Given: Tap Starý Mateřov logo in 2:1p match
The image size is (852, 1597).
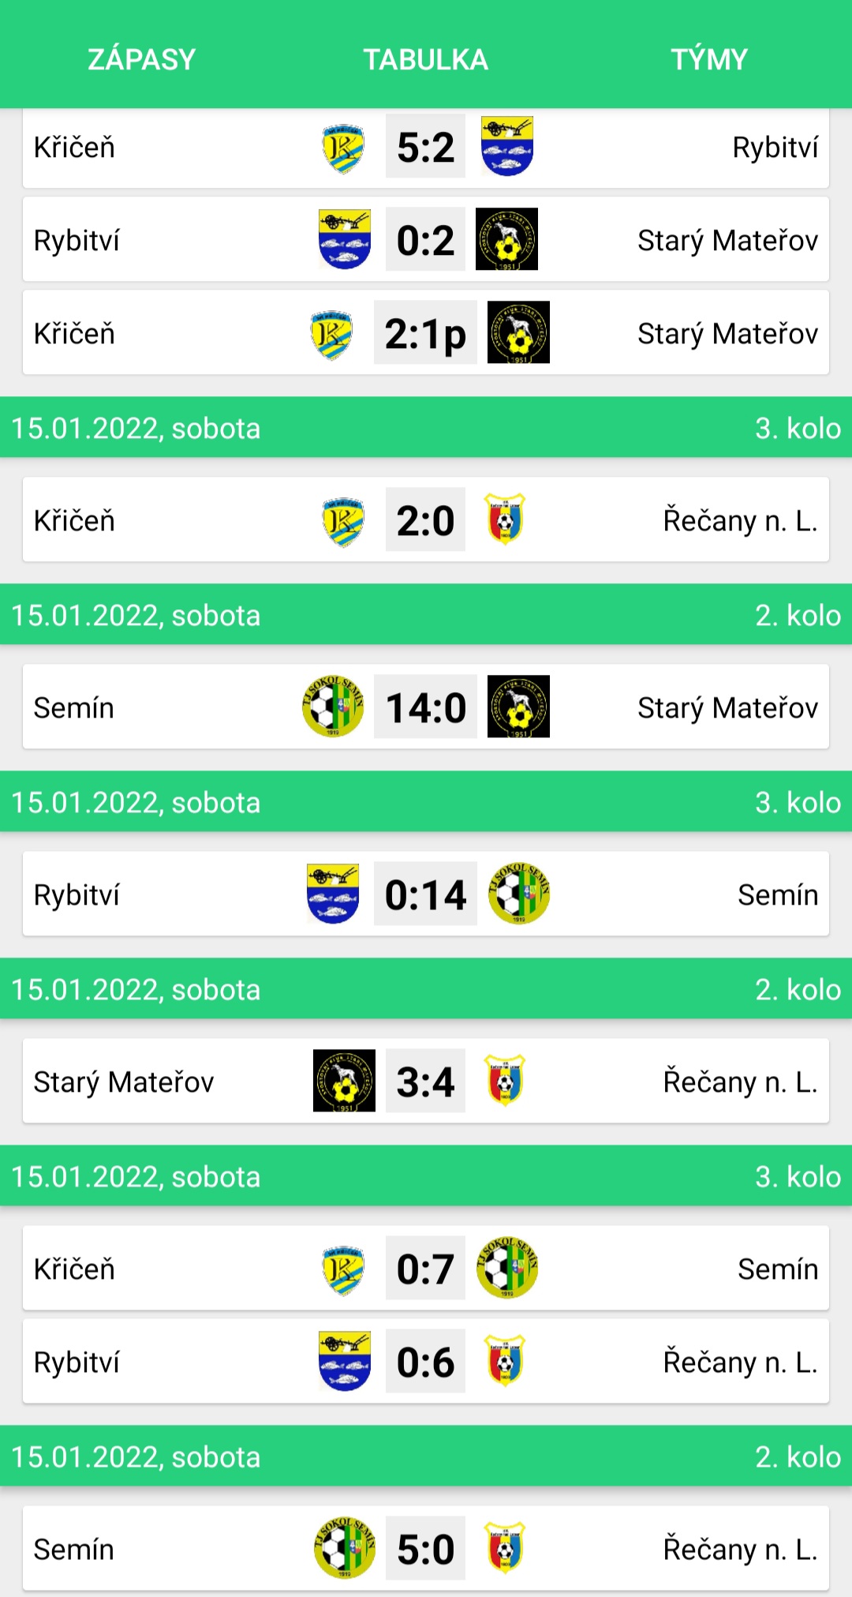Looking at the screenshot, I should coord(518,332).
